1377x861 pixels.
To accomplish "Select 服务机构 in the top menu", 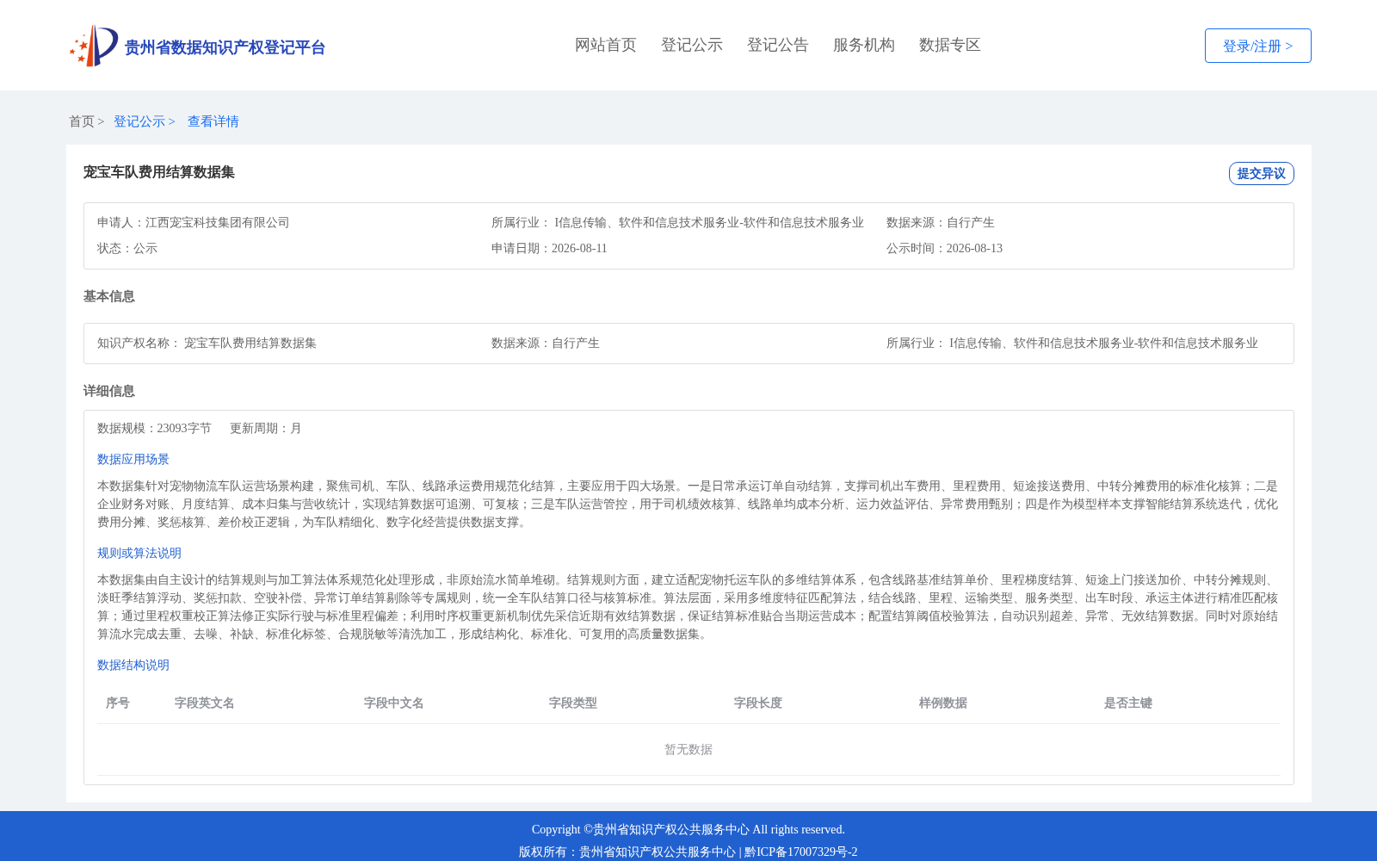I will pos(864,45).
